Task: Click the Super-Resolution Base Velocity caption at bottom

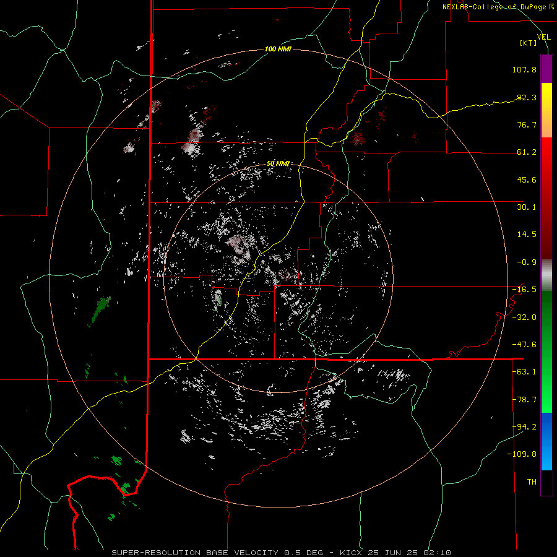Action: pyautogui.click(x=281, y=553)
